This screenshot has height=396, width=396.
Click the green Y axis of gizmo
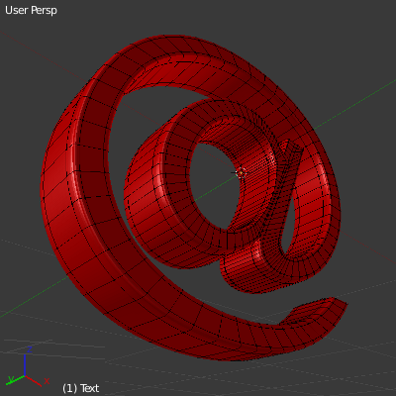17,379
